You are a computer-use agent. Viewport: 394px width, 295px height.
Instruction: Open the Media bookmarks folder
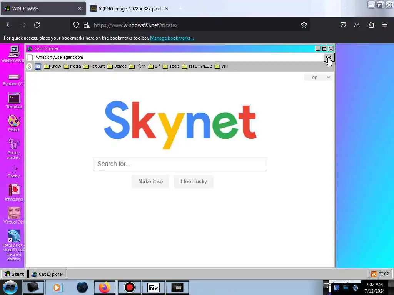(72, 66)
